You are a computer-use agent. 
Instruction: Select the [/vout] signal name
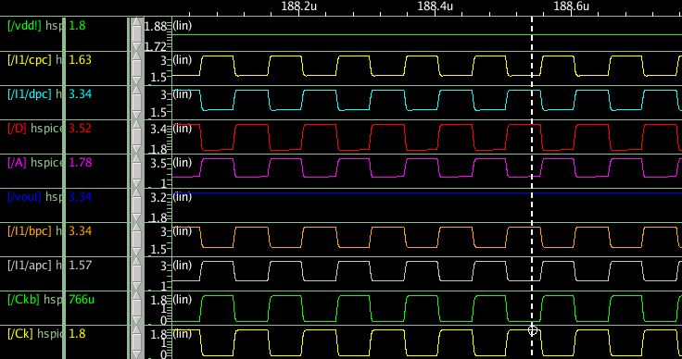(24, 197)
